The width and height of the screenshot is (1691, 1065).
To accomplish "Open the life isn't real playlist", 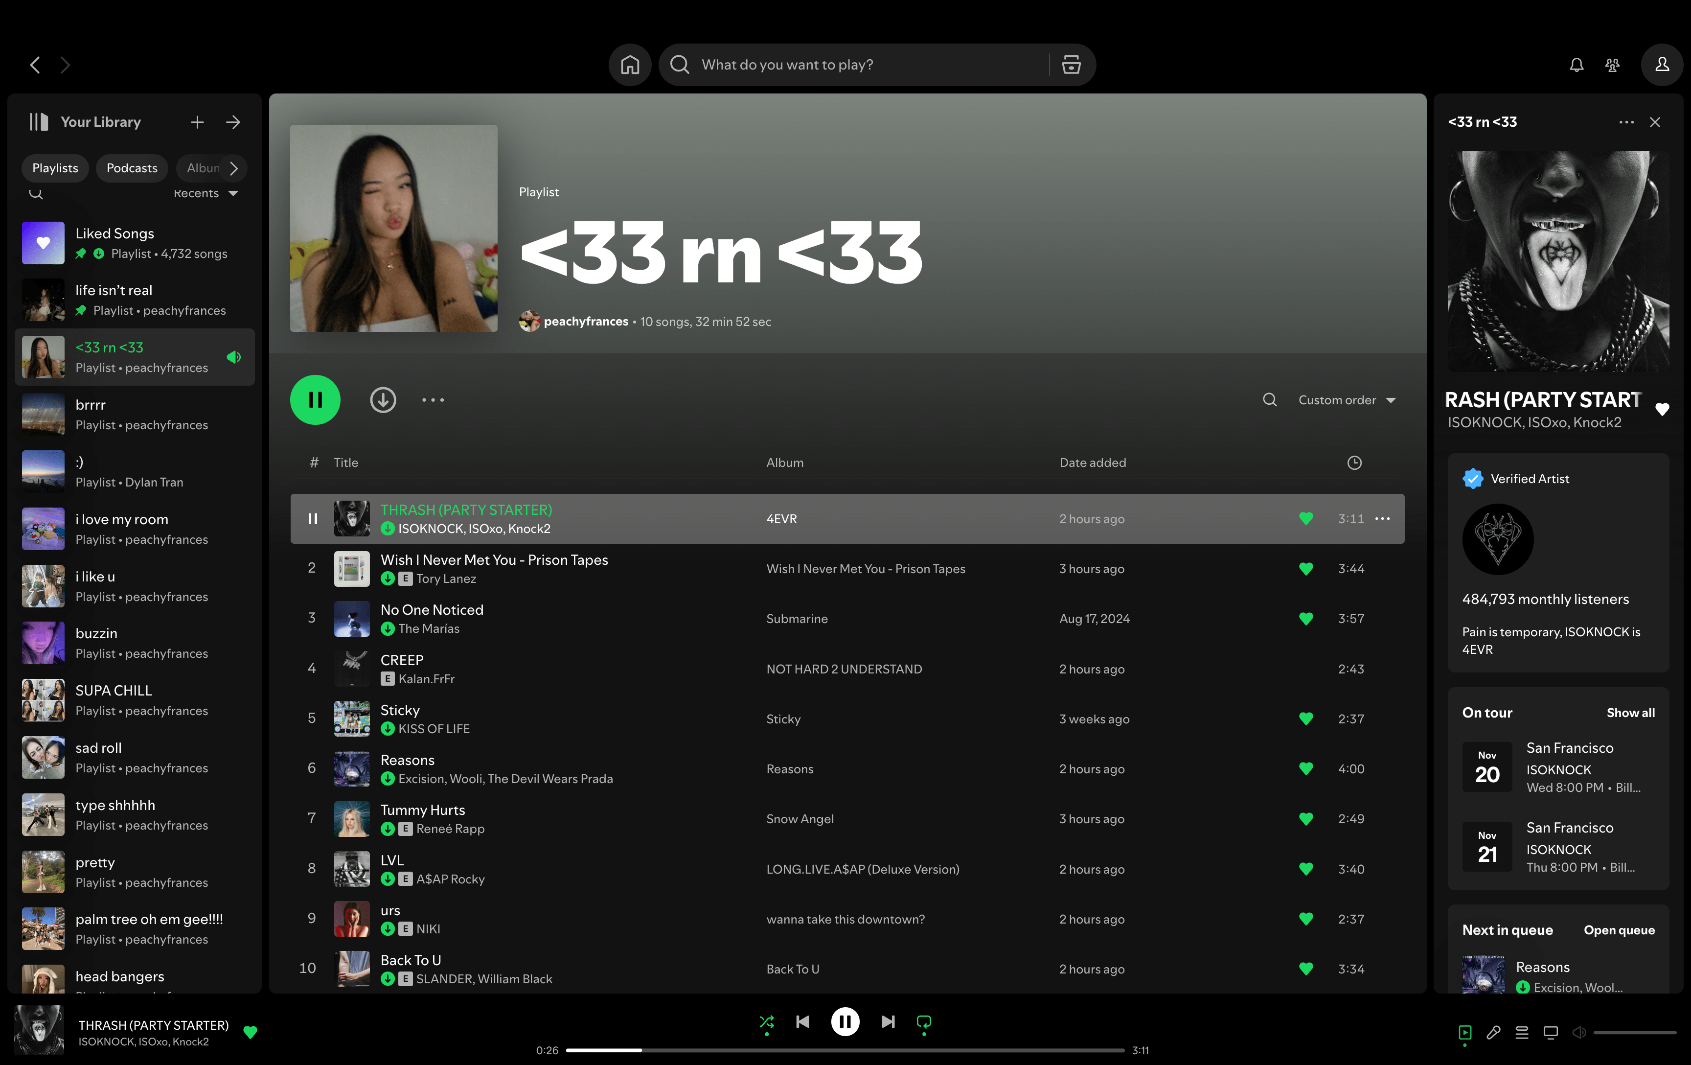I will click(135, 300).
